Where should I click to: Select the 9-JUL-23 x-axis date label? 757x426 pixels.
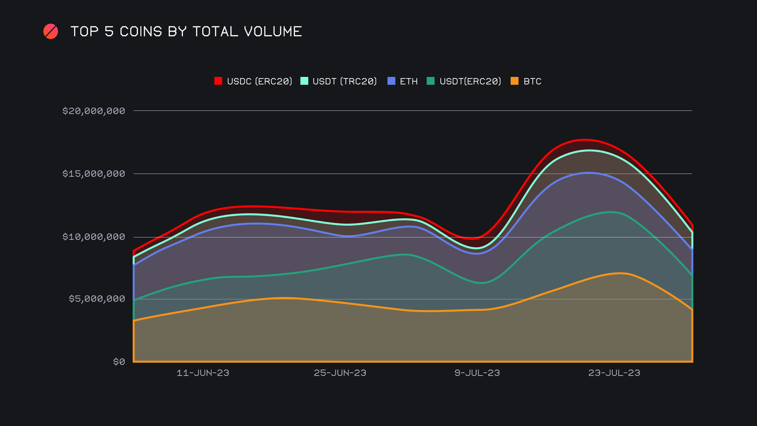(x=477, y=373)
